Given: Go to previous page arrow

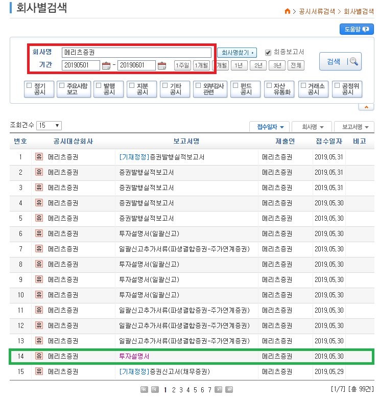Looking at the screenshot, I should (x=155, y=390).
